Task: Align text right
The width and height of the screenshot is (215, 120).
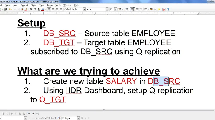Action: tap(57, 9)
